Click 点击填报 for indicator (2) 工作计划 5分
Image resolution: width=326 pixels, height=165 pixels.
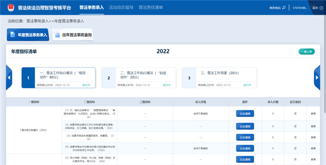245,126
